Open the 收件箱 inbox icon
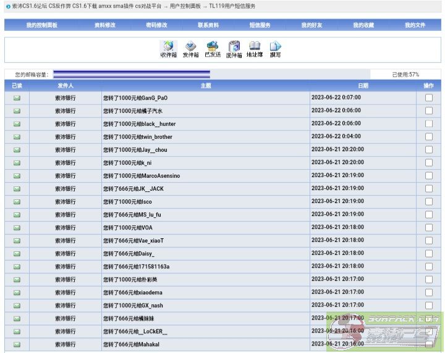445x353 pixels. [168, 49]
